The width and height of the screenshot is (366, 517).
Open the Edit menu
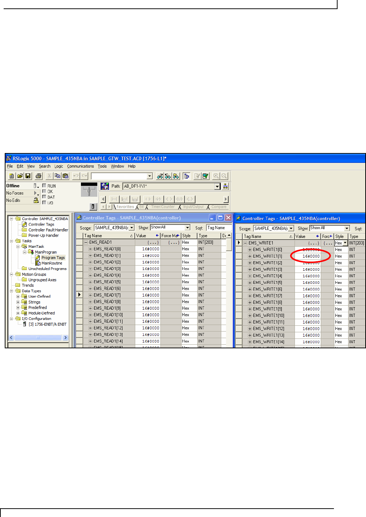[20, 166]
